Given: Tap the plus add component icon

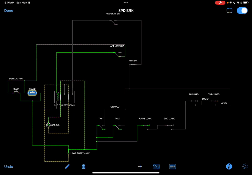Looking at the screenshot, I should 140,166.
